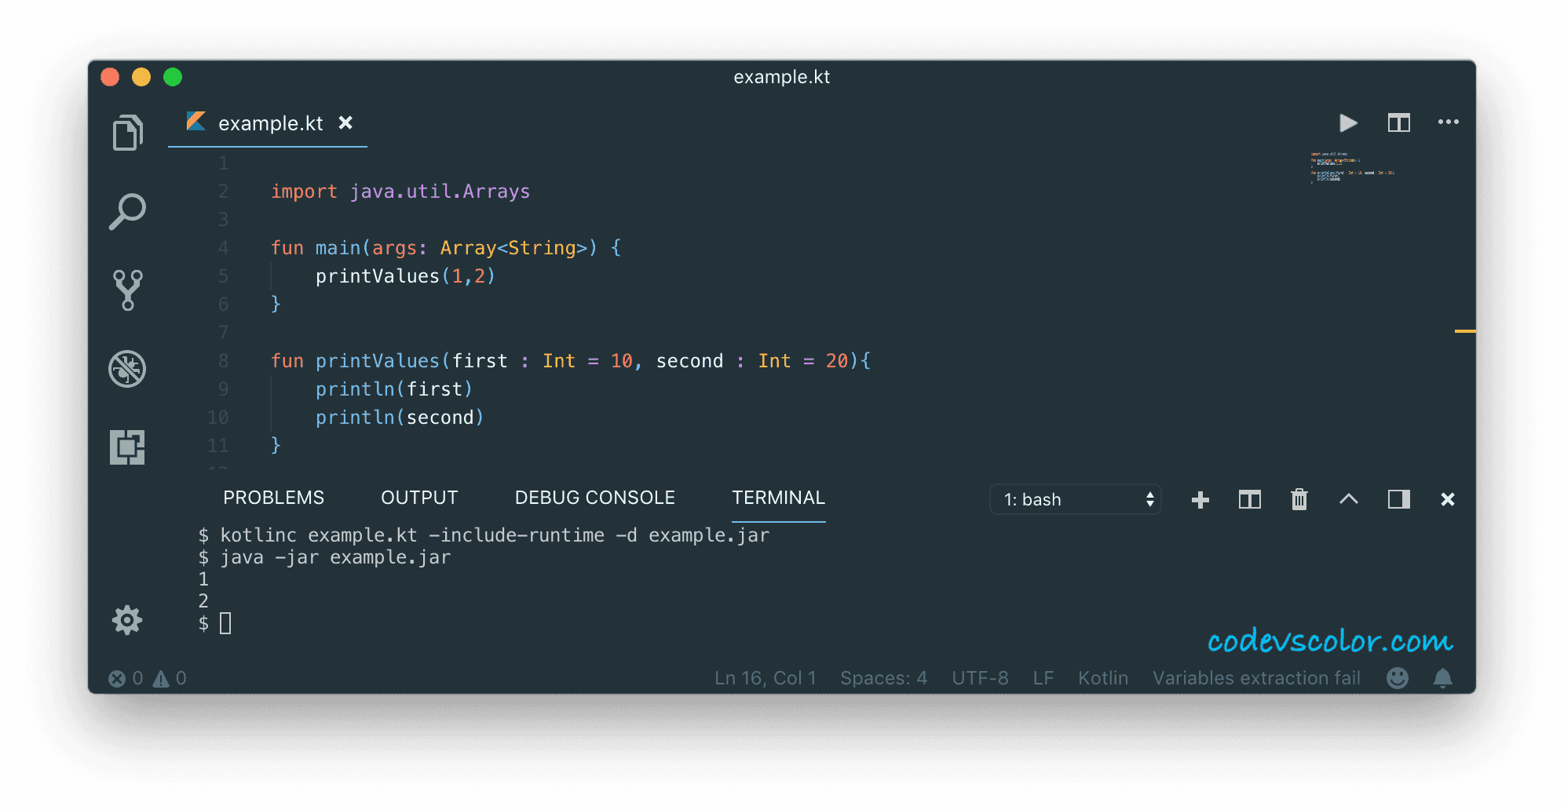Viewport: 1564px width, 810px height.
Task: Maximize the panel with chevron up
Action: tap(1349, 499)
